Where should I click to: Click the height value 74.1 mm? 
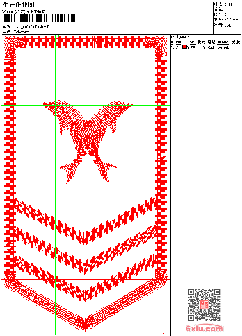tap(231, 14)
